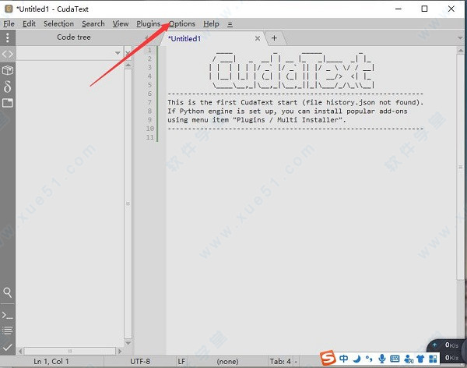Image resolution: width=467 pixels, height=368 pixels.
Task: Open the Options menu
Action: tap(182, 24)
